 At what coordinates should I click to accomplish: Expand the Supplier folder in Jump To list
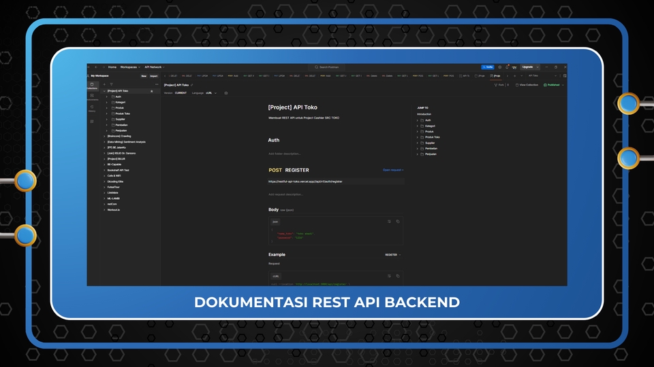[x=418, y=143]
